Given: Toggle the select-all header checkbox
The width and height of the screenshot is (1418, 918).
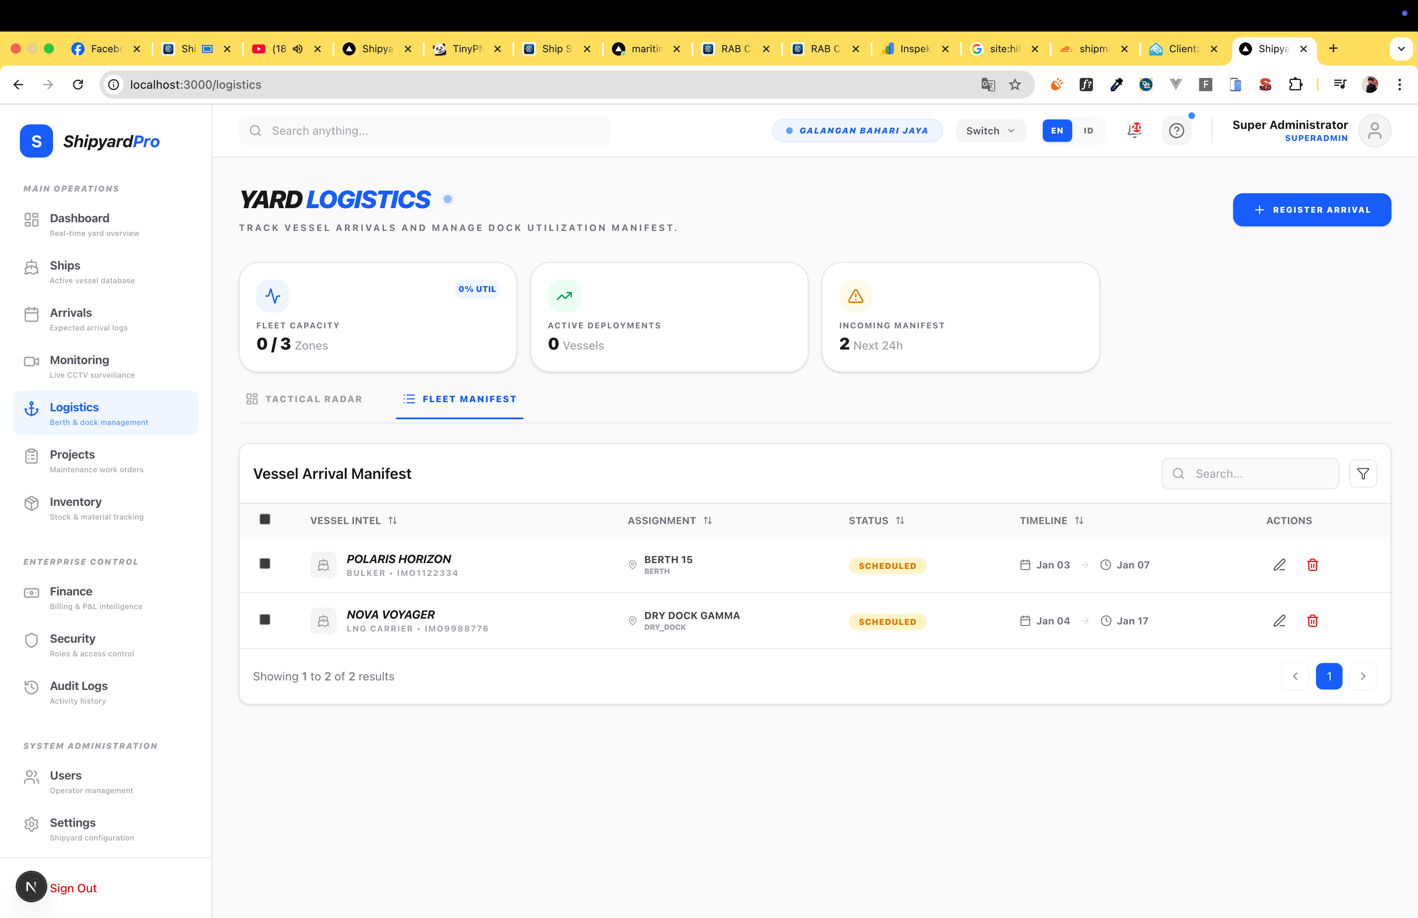Looking at the screenshot, I should click(x=265, y=520).
